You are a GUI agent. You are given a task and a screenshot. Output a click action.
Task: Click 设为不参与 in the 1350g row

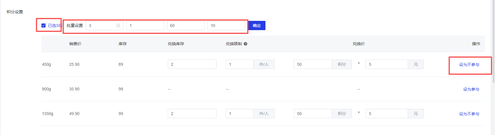tap(469, 114)
